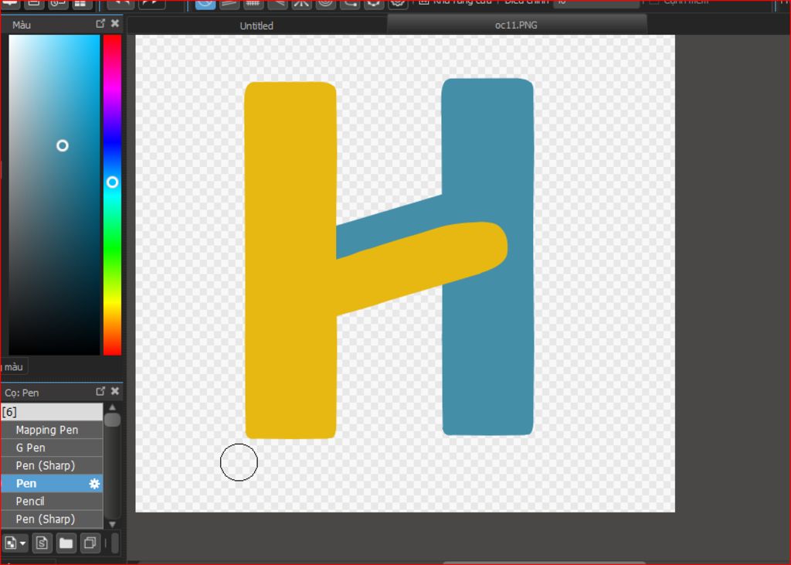The height and width of the screenshot is (565, 791).
Task: Open the add brush dropdown
Action: (15, 543)
